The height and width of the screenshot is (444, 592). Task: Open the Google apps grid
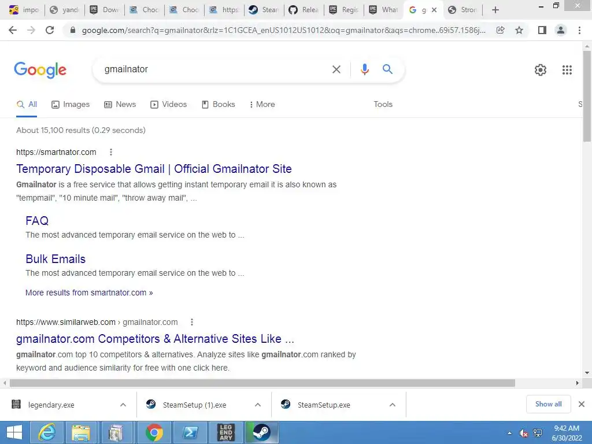567,70
